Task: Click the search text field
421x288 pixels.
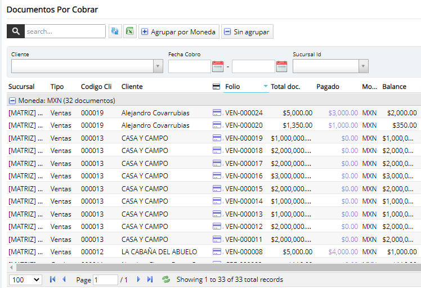Action: [x=65, y=31]
